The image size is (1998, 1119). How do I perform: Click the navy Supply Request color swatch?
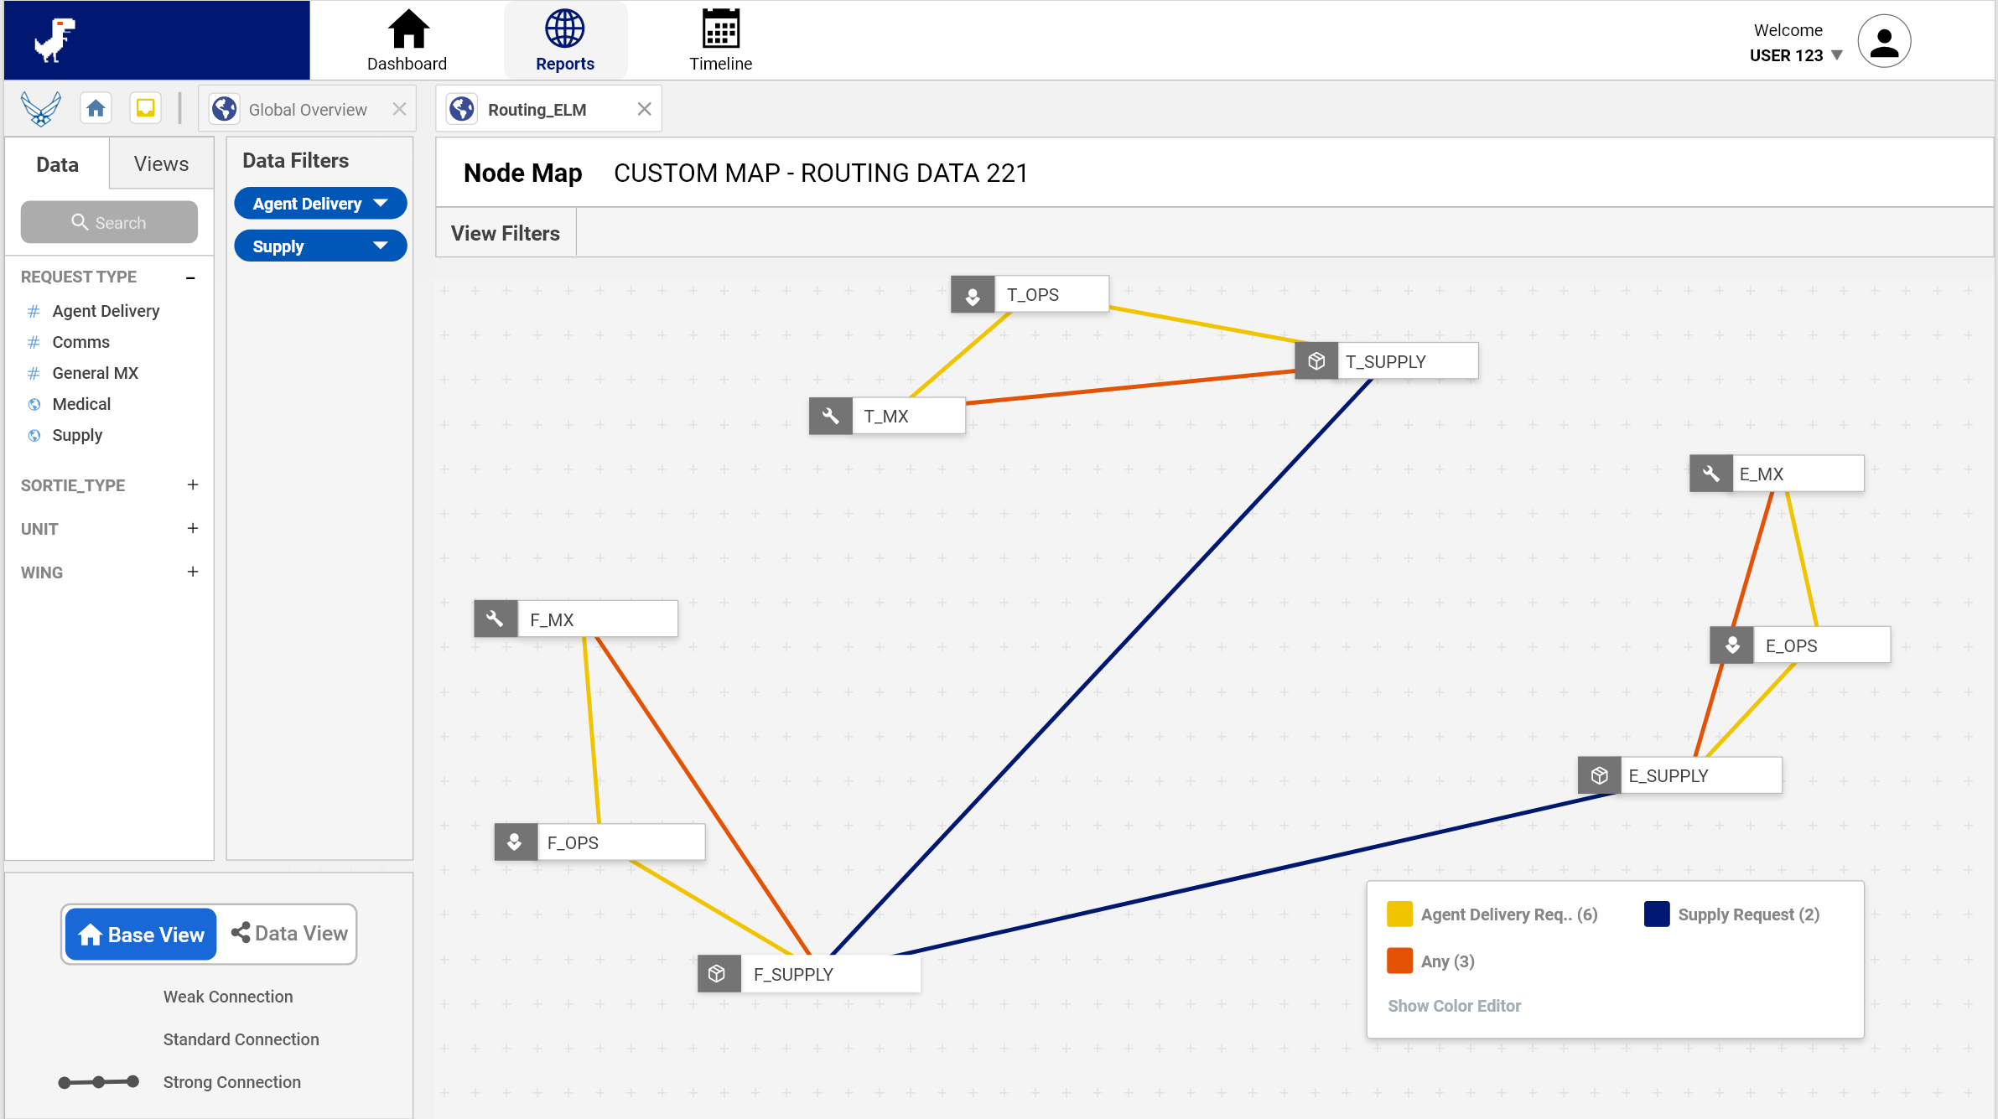[x=1656, y=914]
